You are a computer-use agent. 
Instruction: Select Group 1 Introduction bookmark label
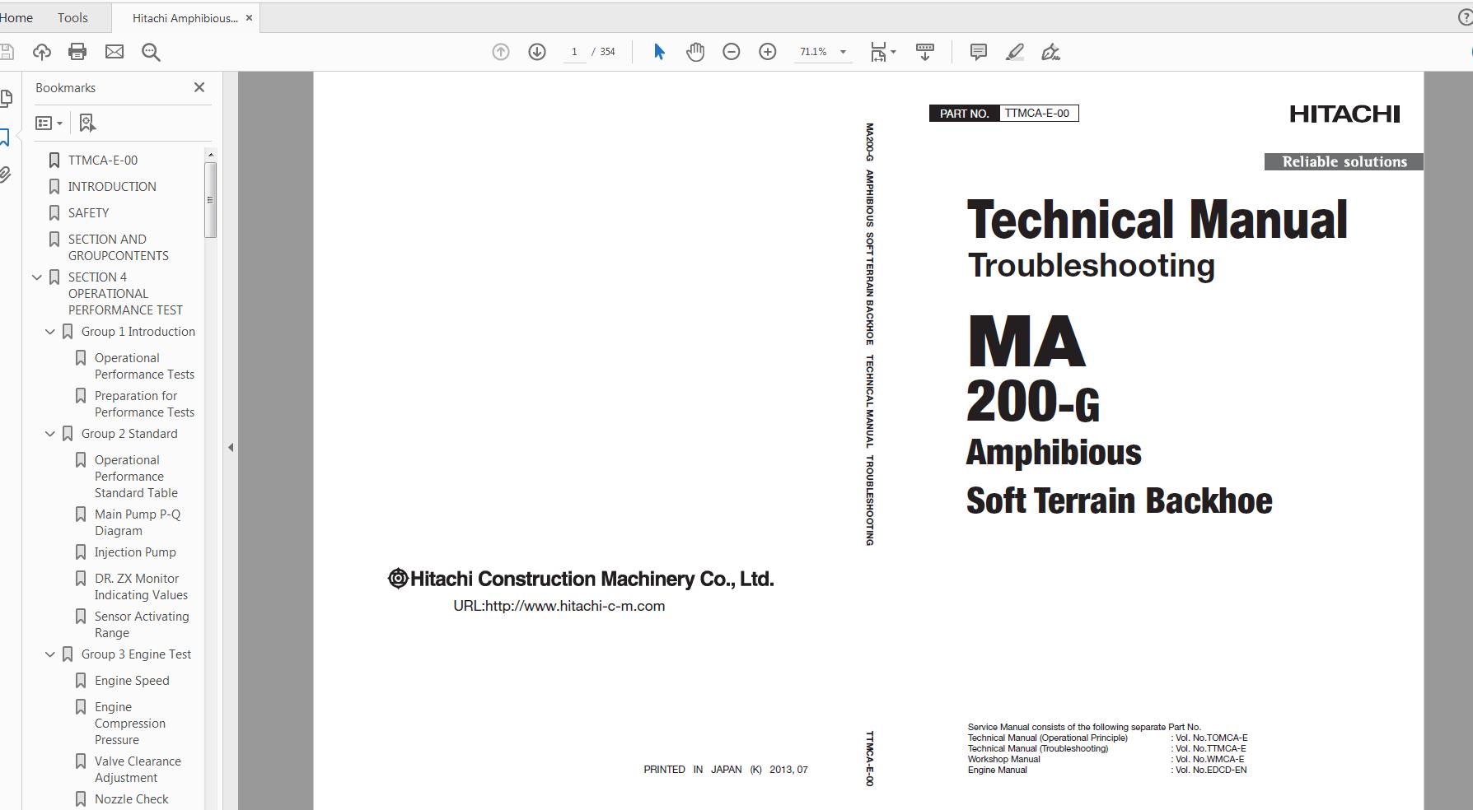coord(138,332)
